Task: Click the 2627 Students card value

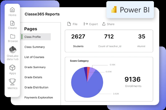Action: [78, 37]
